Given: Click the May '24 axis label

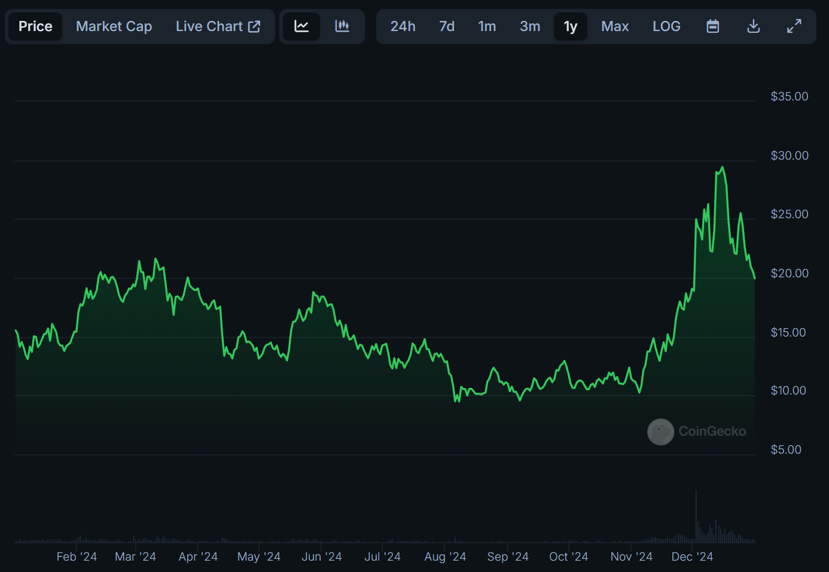Looking at the screenshot, I should click(x=259, y=556).
